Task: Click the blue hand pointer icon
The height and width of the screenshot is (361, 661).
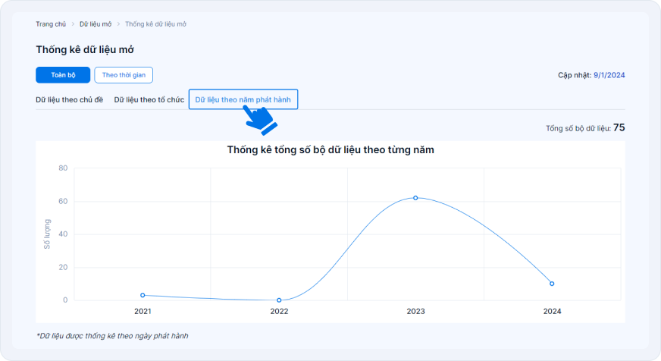Action: click(259, 120)
